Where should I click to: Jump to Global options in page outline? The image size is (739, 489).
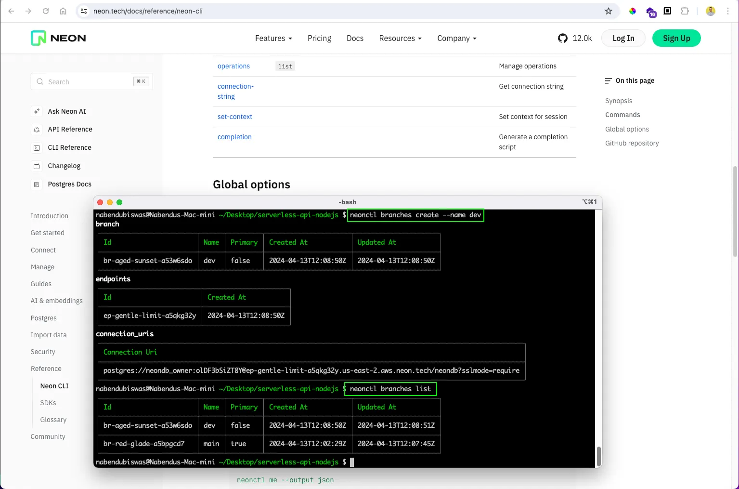pyautogui.click(x=627, y=129)
